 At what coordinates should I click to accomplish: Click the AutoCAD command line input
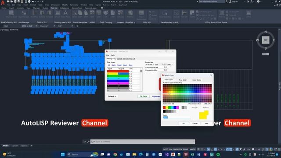coord(143,142)
